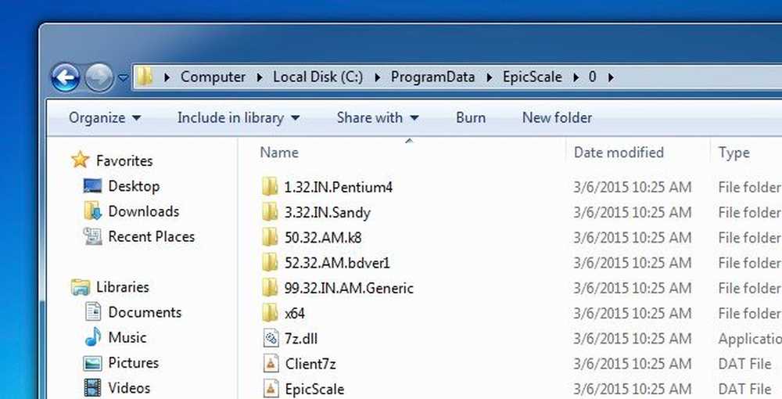Click the date modified of 7z.dll
The width and height of the screenshot is (782, 399).
click(x=632, y=339)
